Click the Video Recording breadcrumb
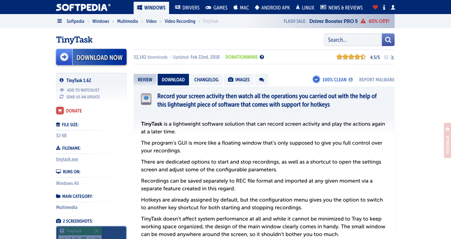This screenshot has width=451, height=239. click(180, 21)
